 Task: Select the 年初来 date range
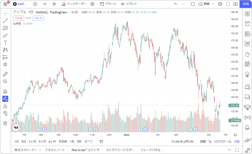63,142
